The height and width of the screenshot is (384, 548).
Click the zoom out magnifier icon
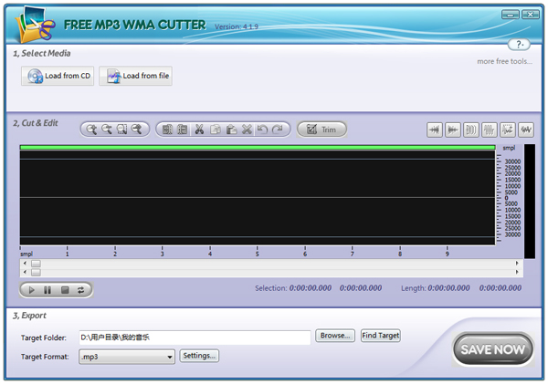click(x=107, y=130)
